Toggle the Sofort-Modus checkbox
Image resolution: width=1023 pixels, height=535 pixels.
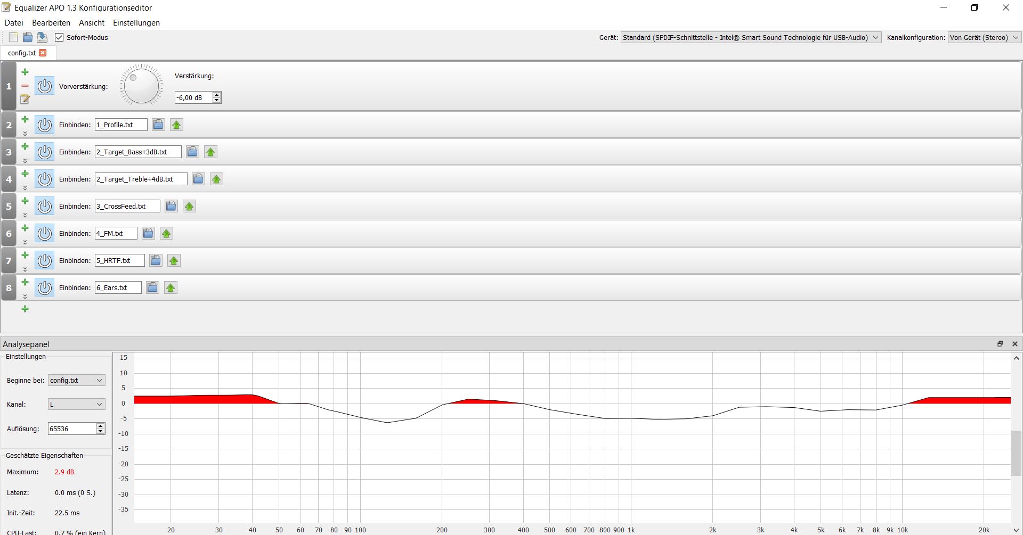(59, 37)
